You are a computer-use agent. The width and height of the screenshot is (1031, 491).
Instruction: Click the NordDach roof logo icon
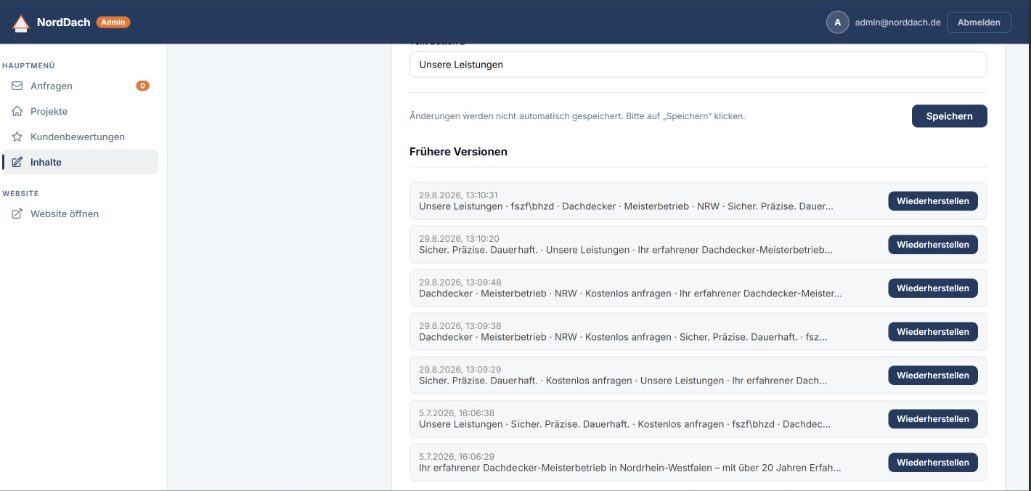[21, 23]
